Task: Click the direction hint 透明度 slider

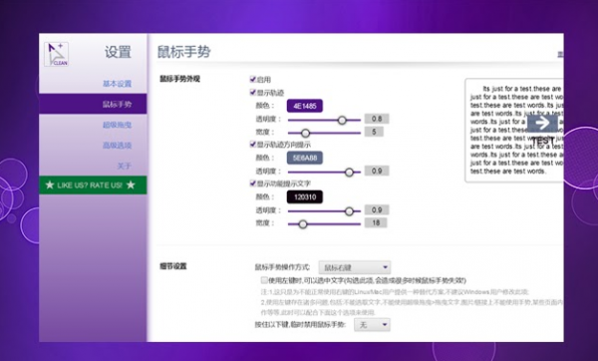Action: point(324,173)
